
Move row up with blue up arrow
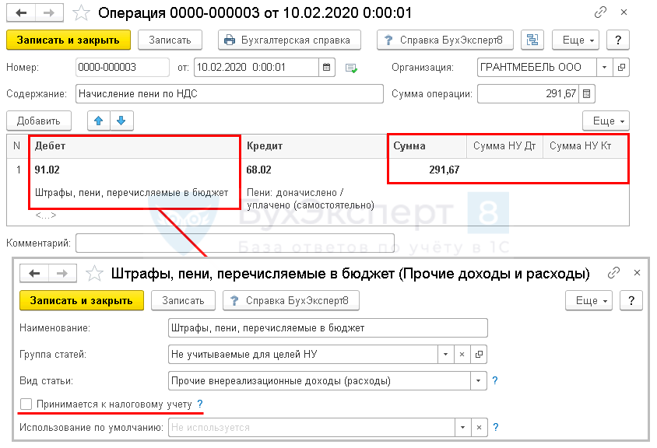(x=99, y=121)
